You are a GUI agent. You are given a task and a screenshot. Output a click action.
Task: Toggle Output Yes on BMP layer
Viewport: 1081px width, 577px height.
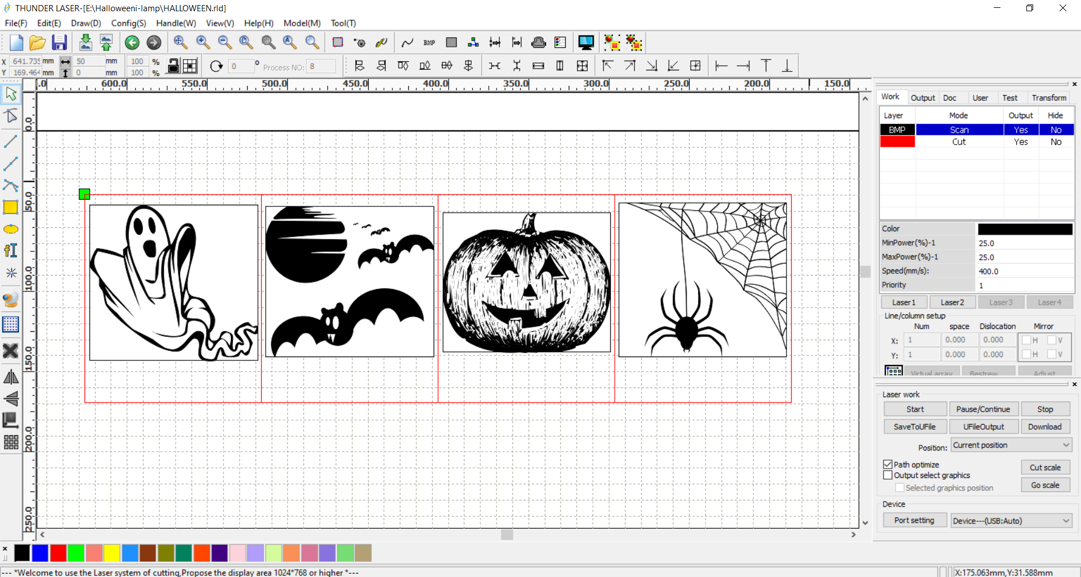(x=1021, y=130)
